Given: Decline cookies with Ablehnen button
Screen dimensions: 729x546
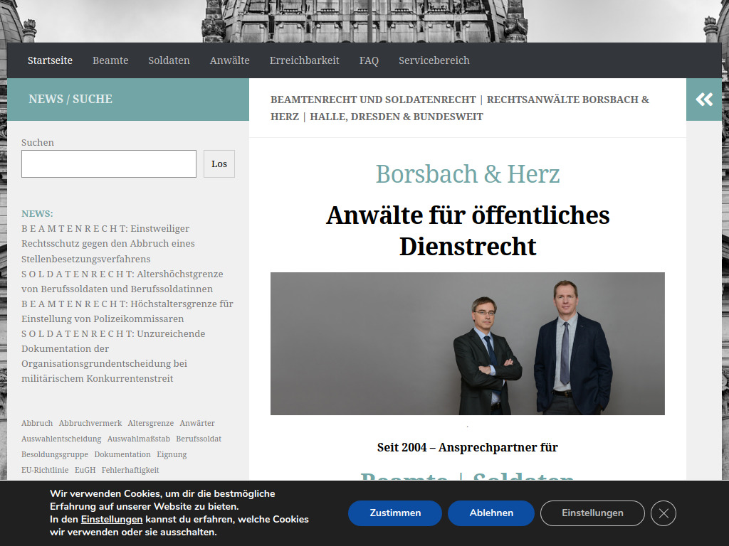Looking at the screenshot, I should (x=491, y=513).
